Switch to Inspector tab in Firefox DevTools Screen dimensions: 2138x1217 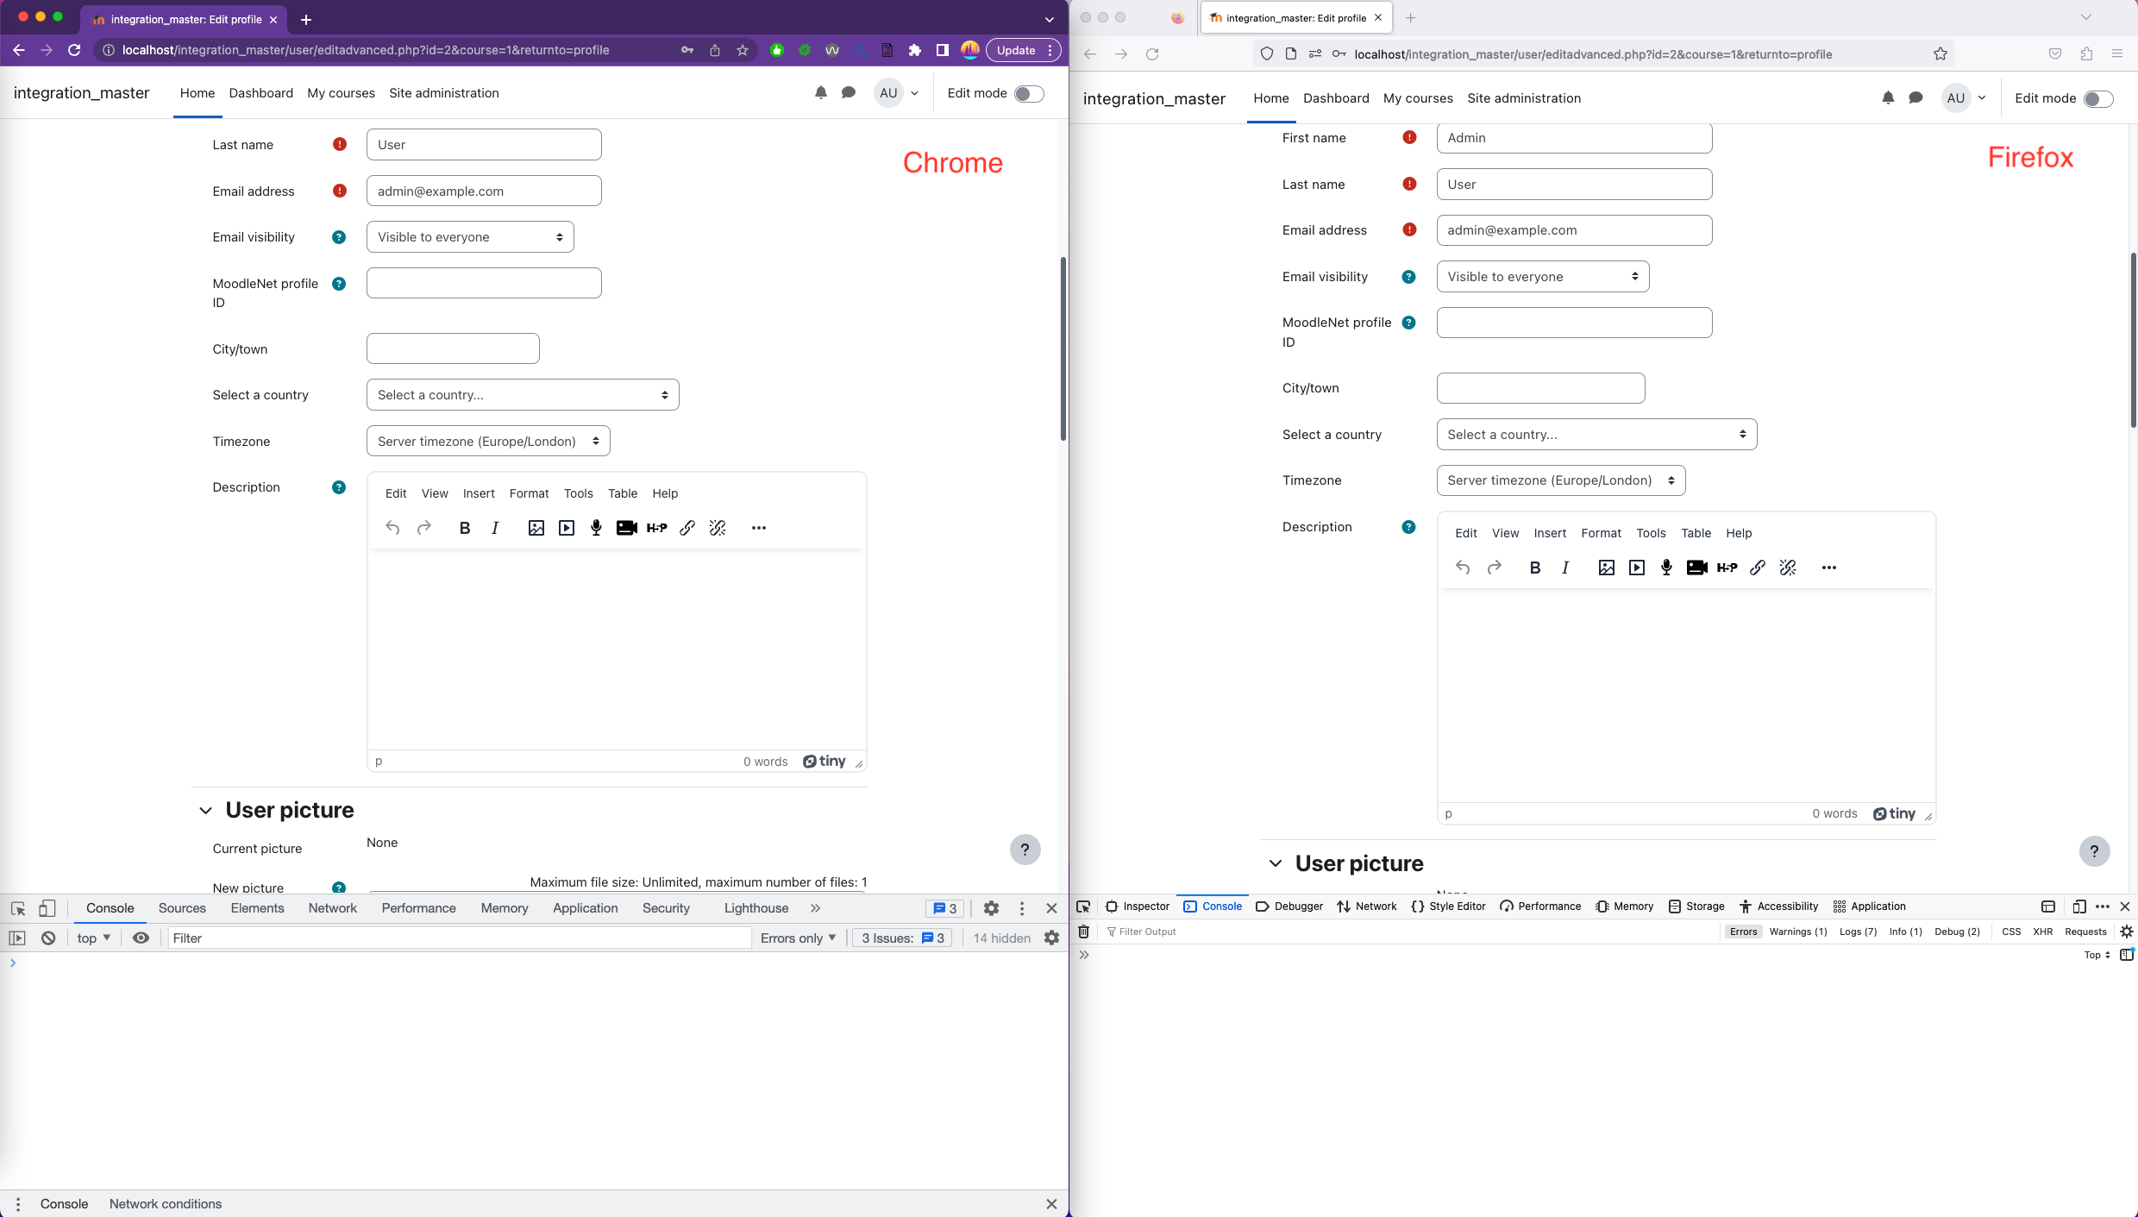[x=1138, y=906]
